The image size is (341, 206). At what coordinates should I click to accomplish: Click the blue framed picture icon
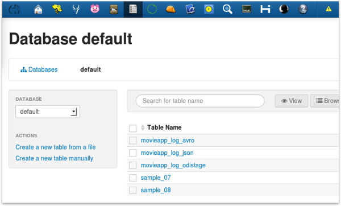190,9
